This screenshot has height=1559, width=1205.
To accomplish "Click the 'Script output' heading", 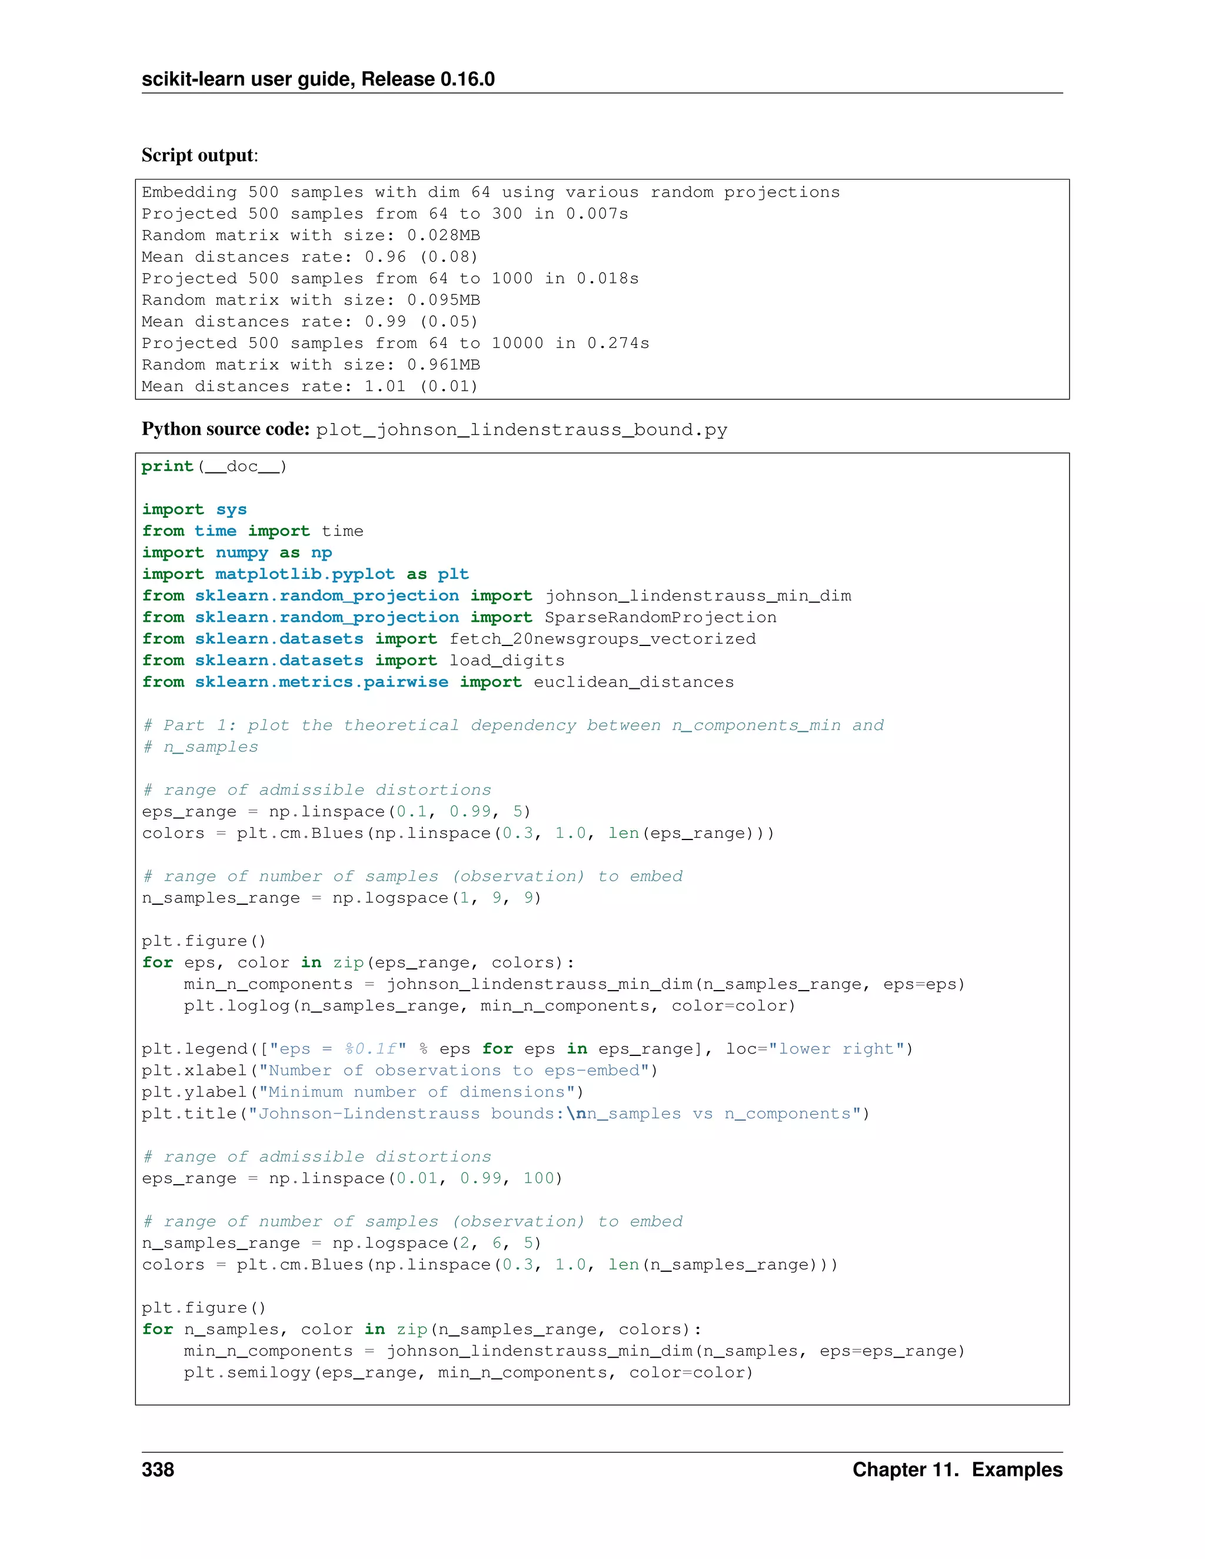I will [200, 155].
